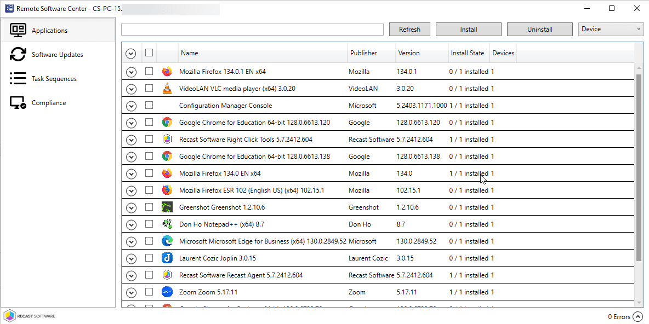Toggle the select-all checkbox in header
Viewport: 649px width, 324px height.
[149, 53]
